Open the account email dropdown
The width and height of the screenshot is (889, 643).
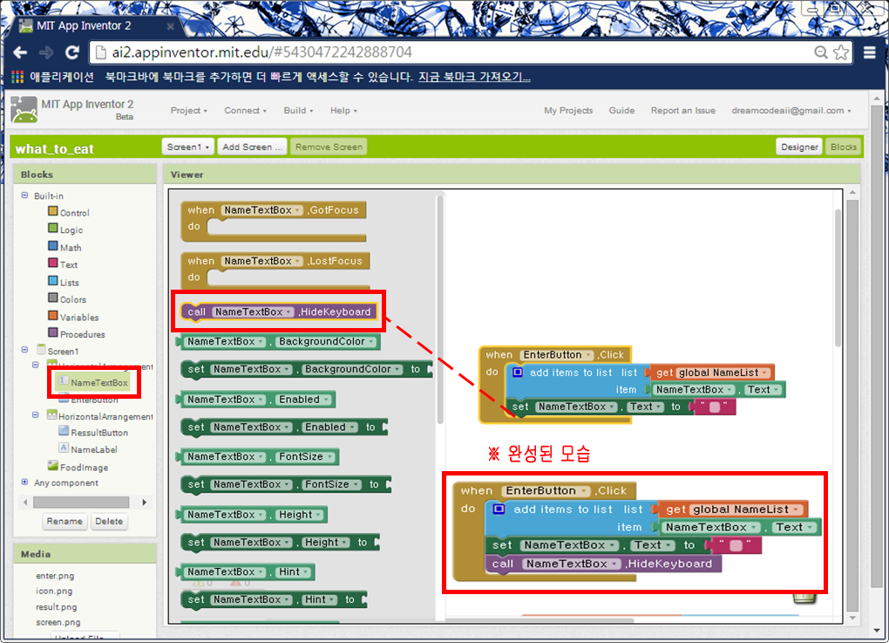click(791, 111)
